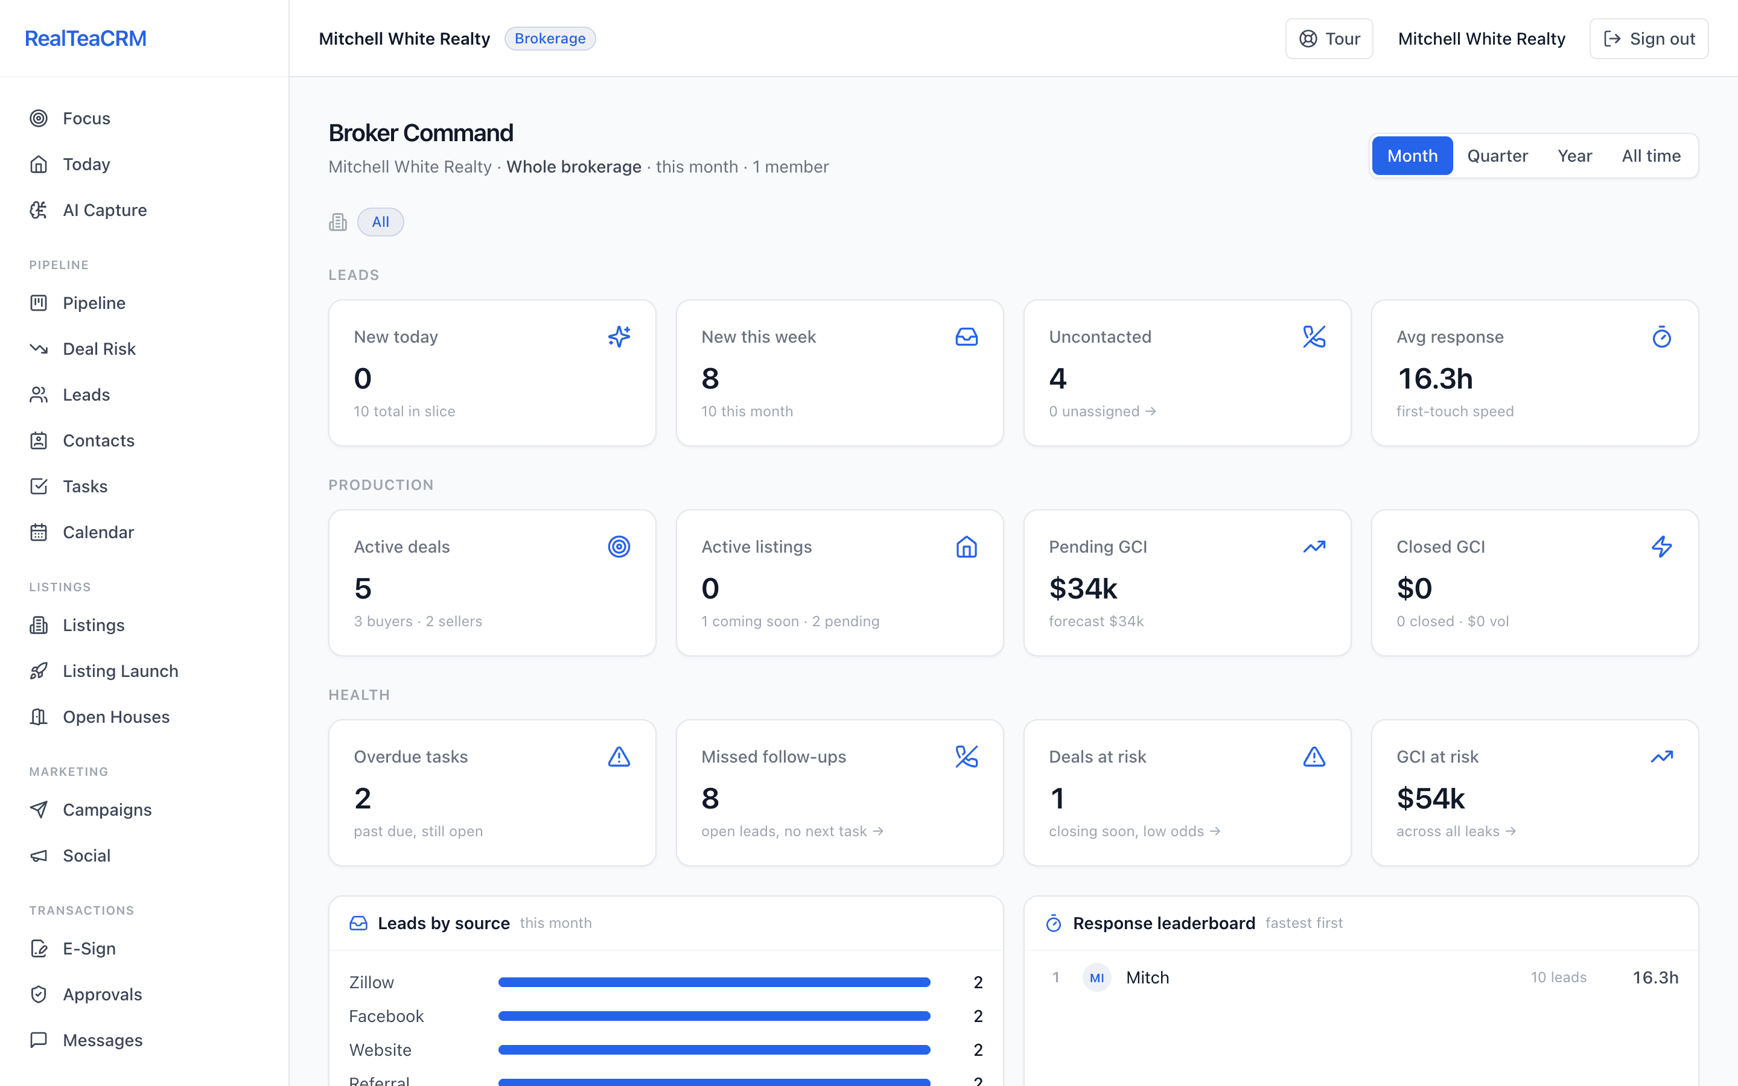The image size is (1738, 1086).
Task: Click Mitchell White Realty account name top right
Action: (x=1481, y=39)
